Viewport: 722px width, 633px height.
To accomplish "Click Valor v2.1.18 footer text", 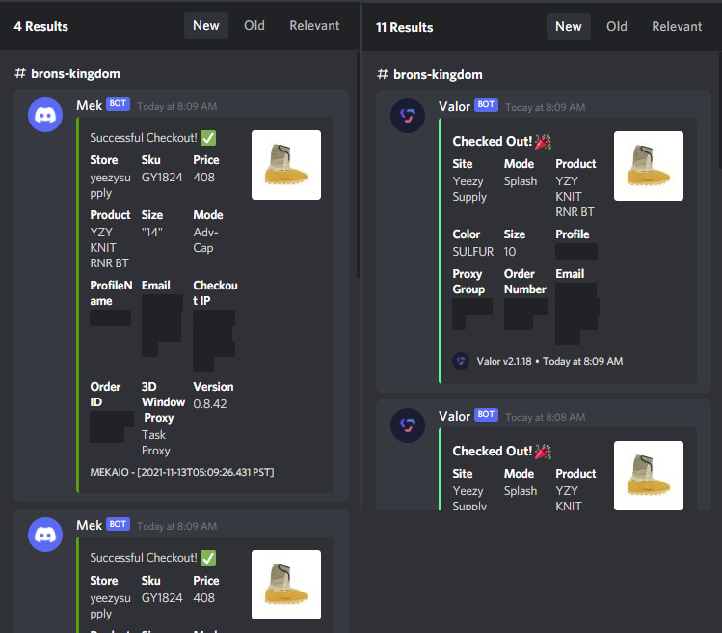I will pyautogui.click(x=504, y=361).
